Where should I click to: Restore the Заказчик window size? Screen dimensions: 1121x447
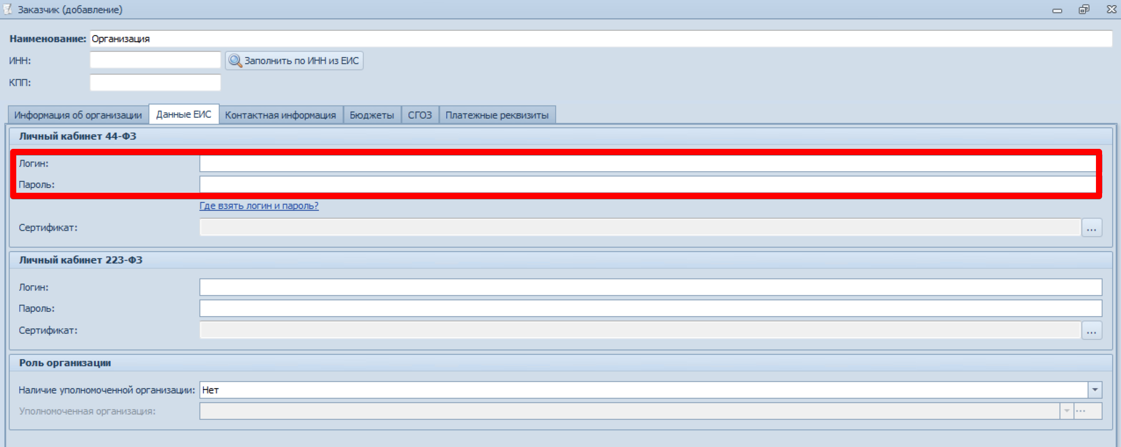[x=1084, y=9]
